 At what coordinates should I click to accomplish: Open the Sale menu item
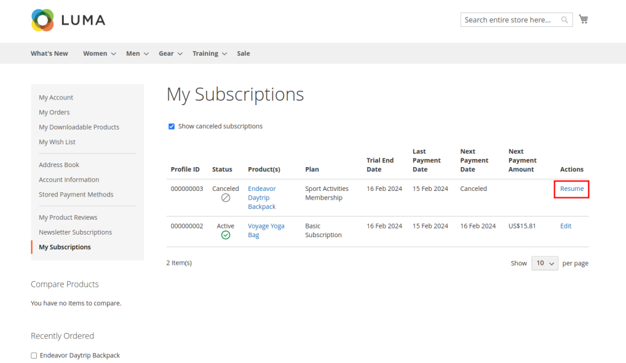click(x=243, y=54)
